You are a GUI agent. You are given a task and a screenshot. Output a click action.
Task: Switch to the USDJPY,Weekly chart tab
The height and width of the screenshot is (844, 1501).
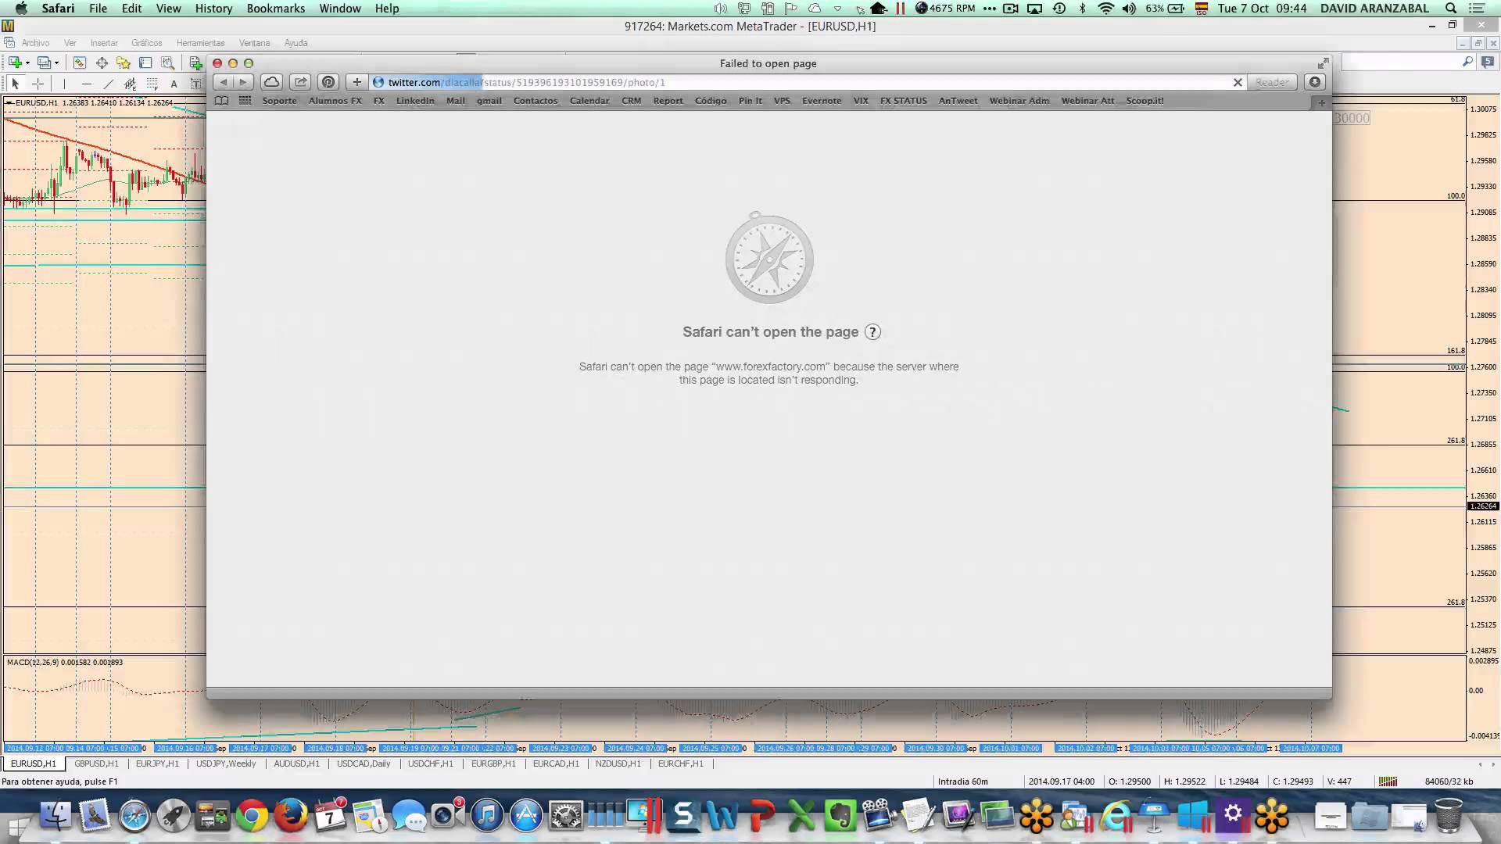(x=226, y=764)
